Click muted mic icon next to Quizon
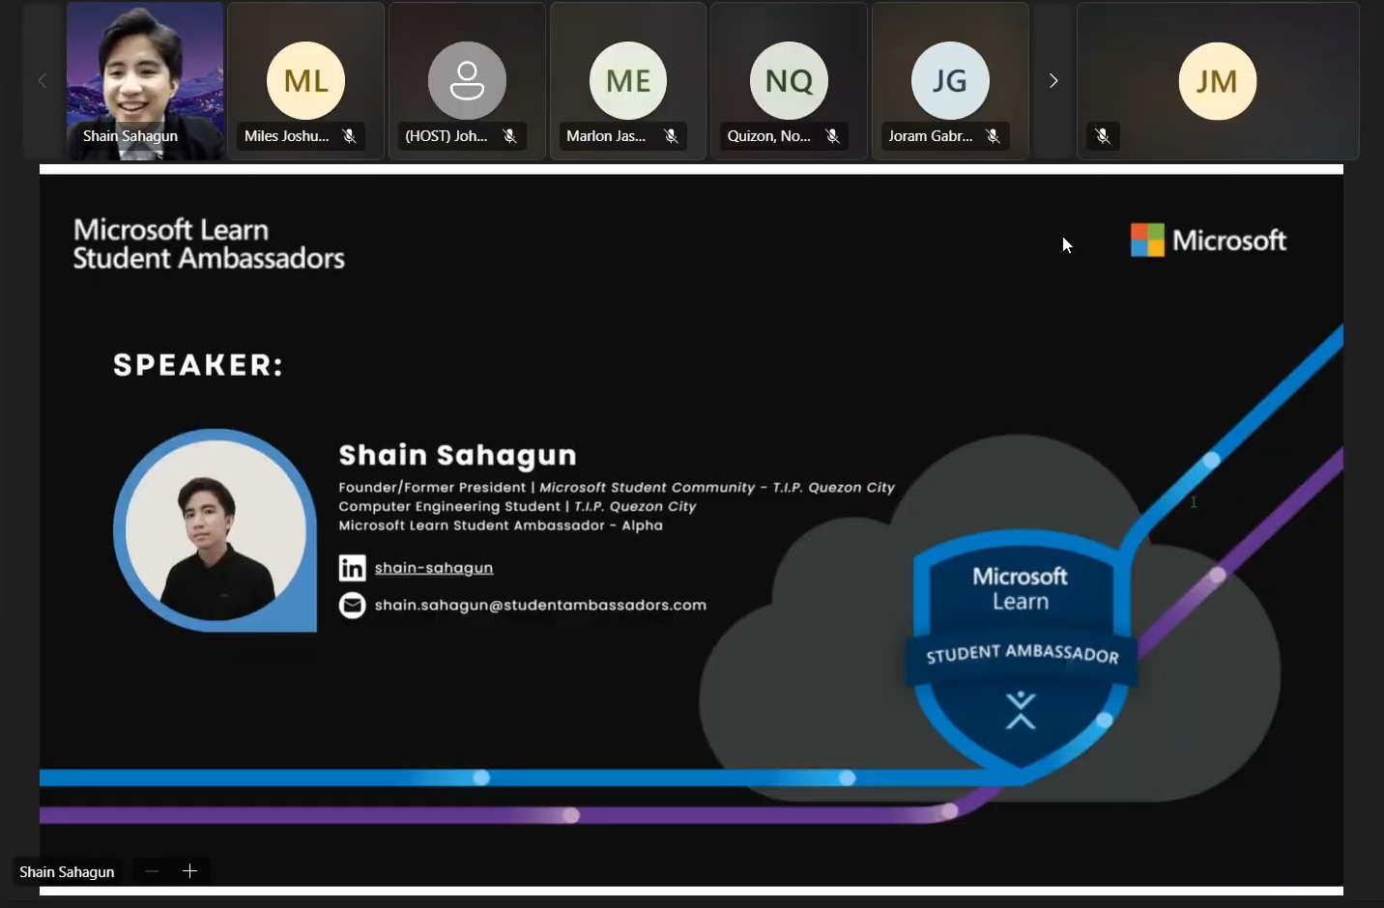 832,136
